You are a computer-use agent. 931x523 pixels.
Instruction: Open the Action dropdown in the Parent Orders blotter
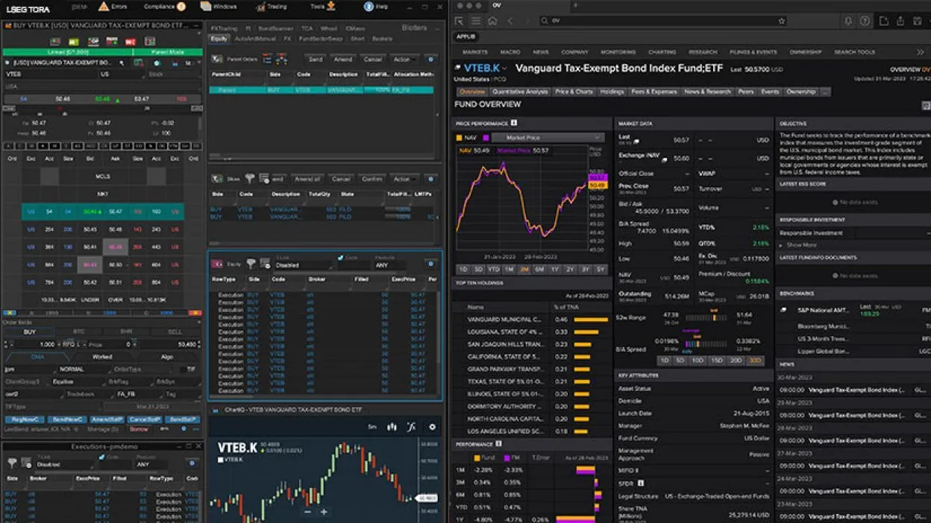point(404,59)
